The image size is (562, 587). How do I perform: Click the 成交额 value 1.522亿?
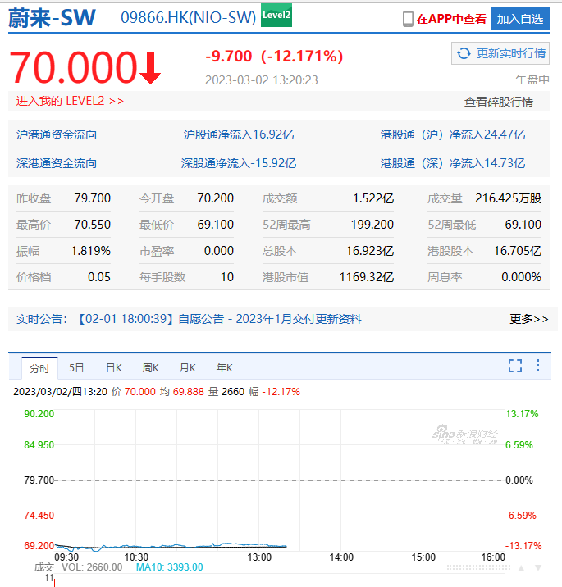373,198
